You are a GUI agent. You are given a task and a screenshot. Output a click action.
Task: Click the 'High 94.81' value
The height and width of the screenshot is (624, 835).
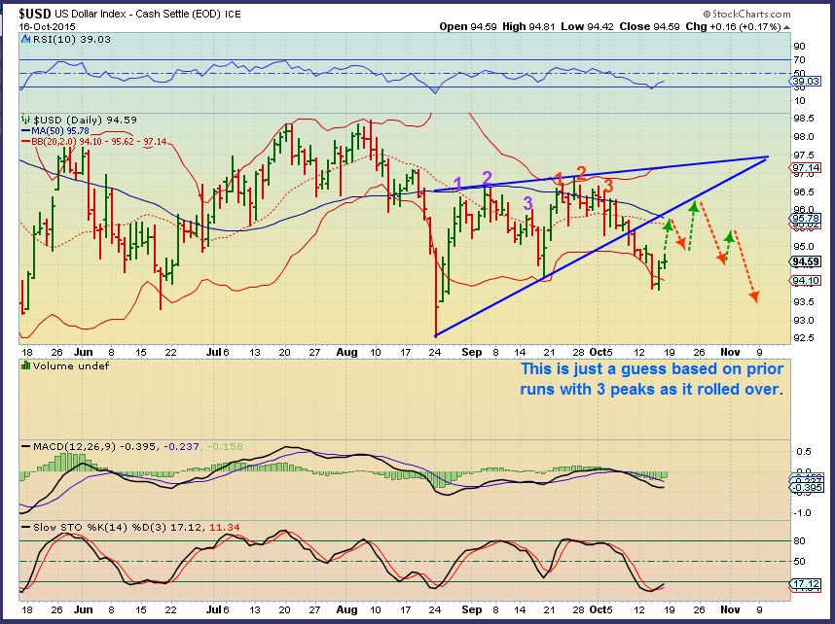click(x=529, y=26)
